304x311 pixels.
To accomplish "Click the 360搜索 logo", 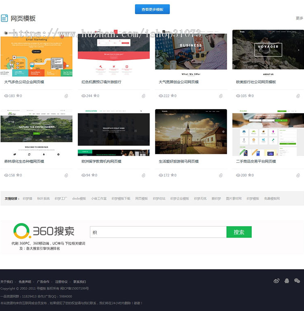I will 44,231.
